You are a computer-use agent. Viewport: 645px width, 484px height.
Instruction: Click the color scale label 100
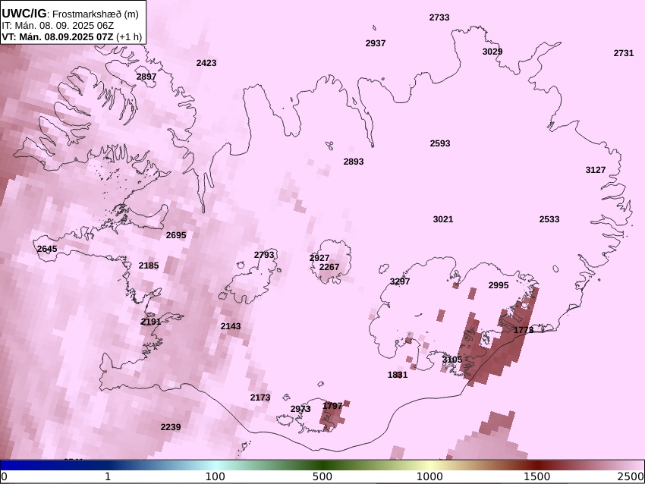pos(216,476)
